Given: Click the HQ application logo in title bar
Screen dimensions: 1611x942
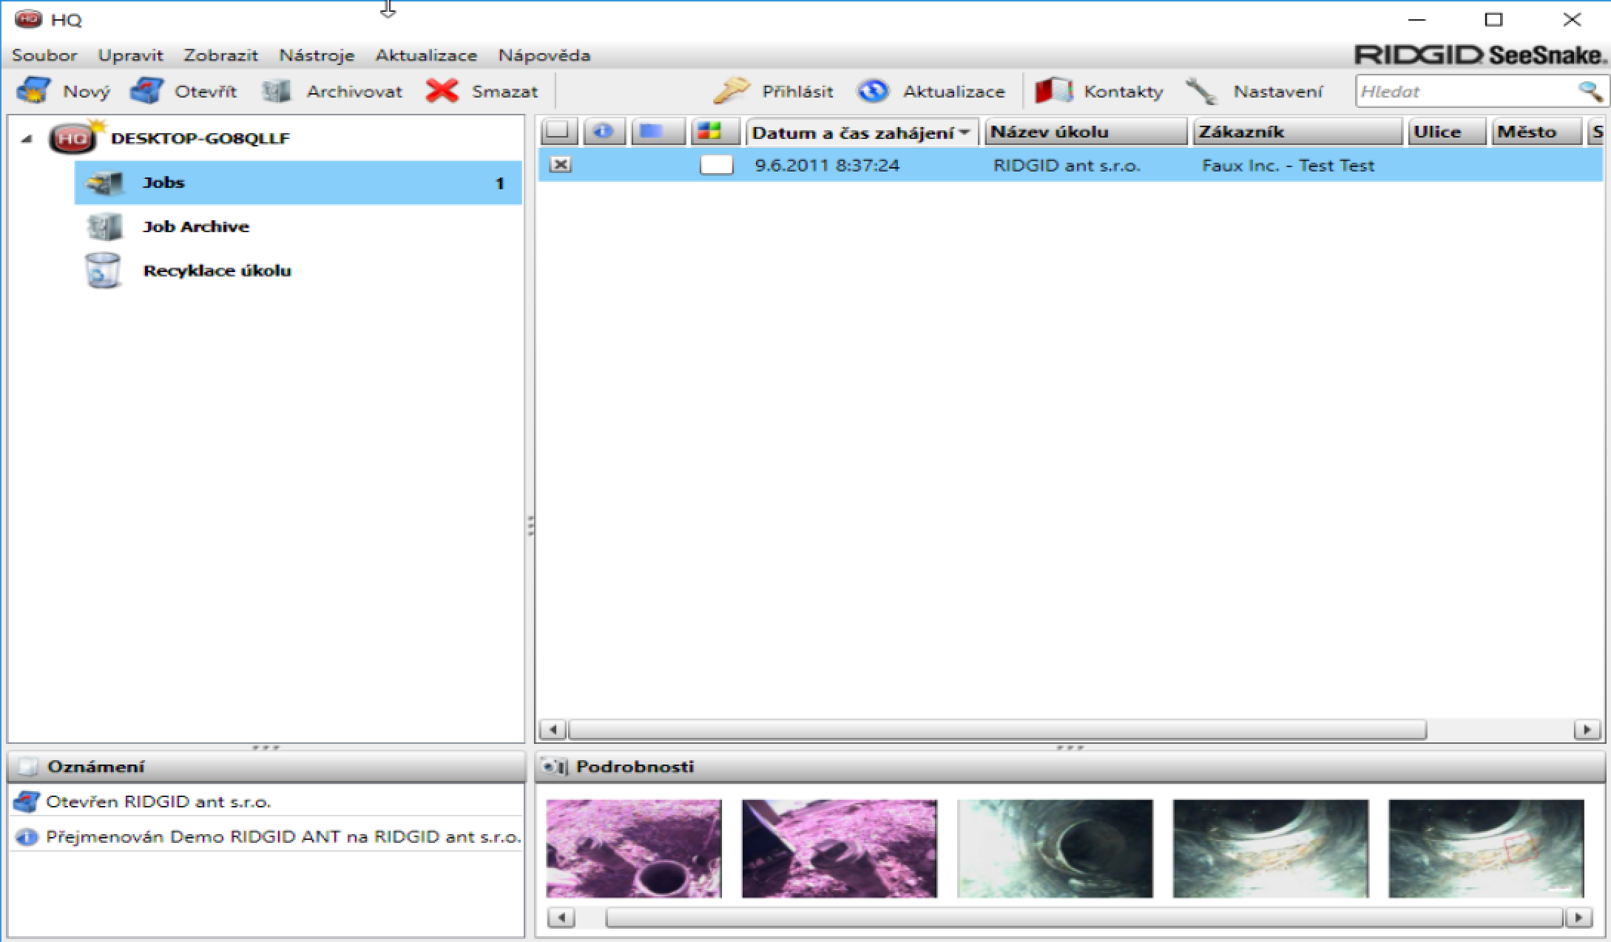Looking at the screenshot, I should pyautogui.click(x=28, y=19).
